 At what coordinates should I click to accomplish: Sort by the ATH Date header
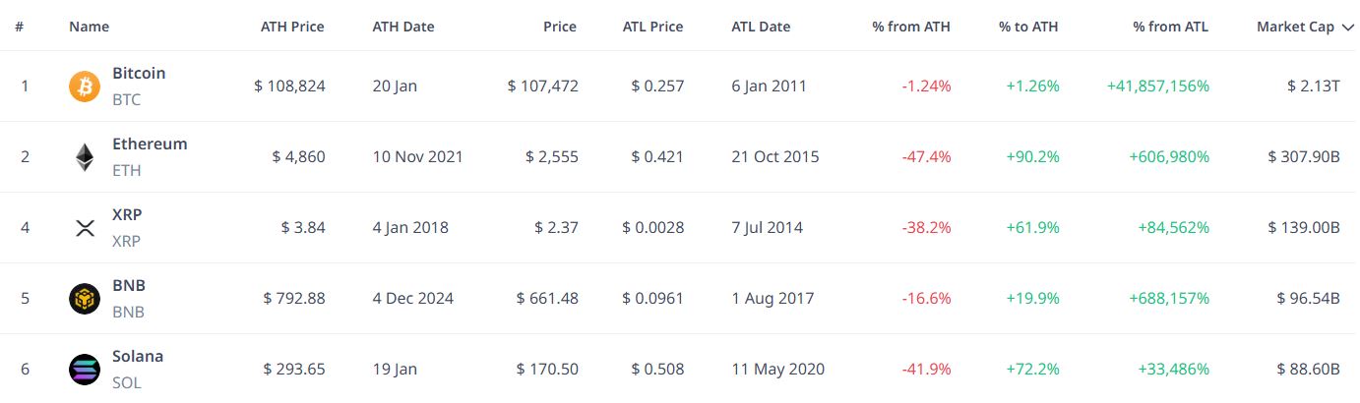coord(403,27)
